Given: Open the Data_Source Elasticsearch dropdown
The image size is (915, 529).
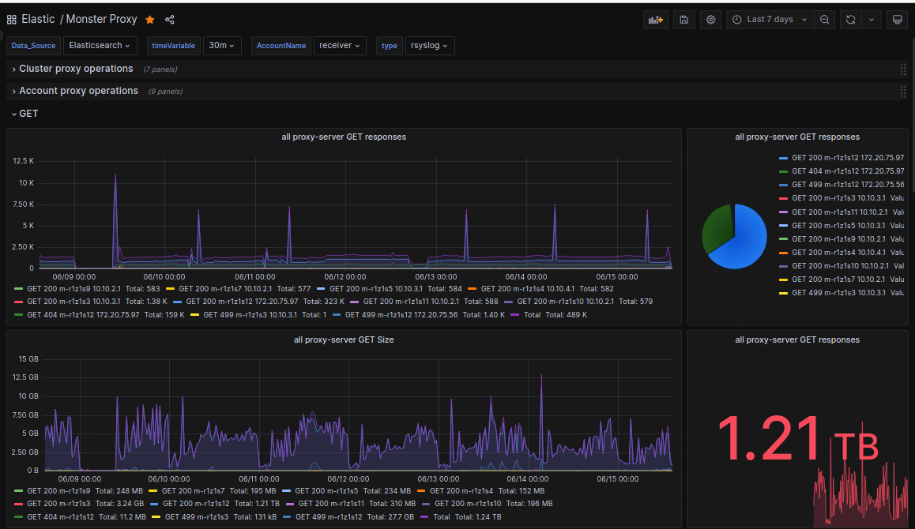Looking at the screenshot, I should [x=100, y=46].
